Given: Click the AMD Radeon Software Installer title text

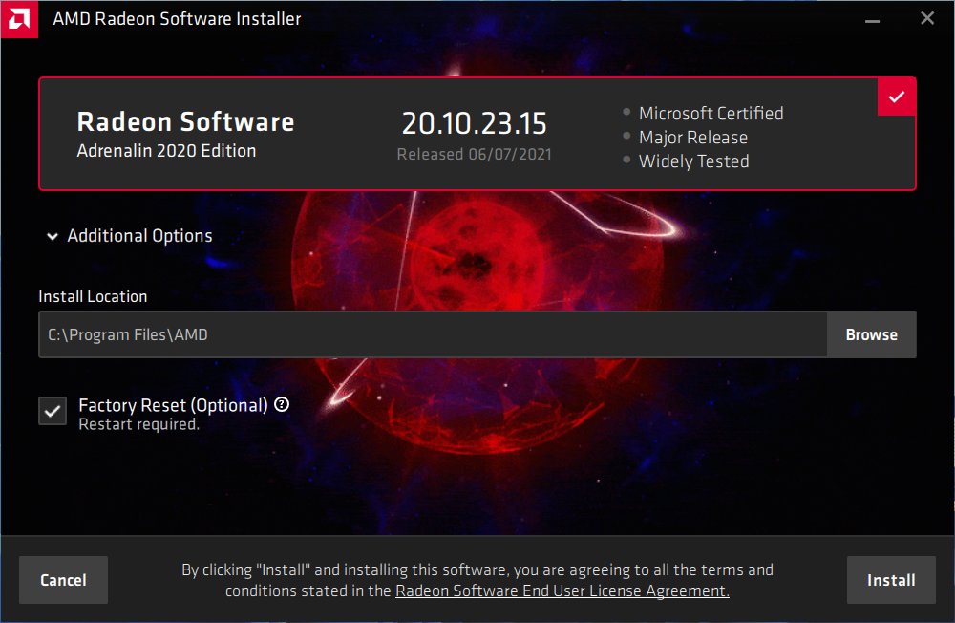Looking at the screenshot, I should [x=177, y=19].
